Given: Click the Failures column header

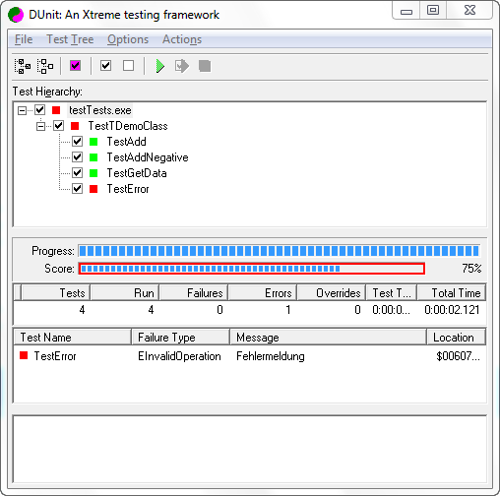Looking at the screenshot, I should point(194,292).
